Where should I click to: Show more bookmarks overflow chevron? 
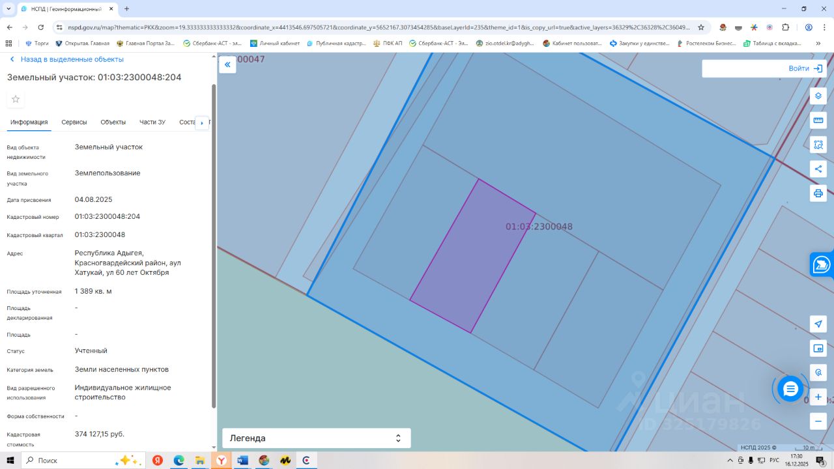point(818,44)
